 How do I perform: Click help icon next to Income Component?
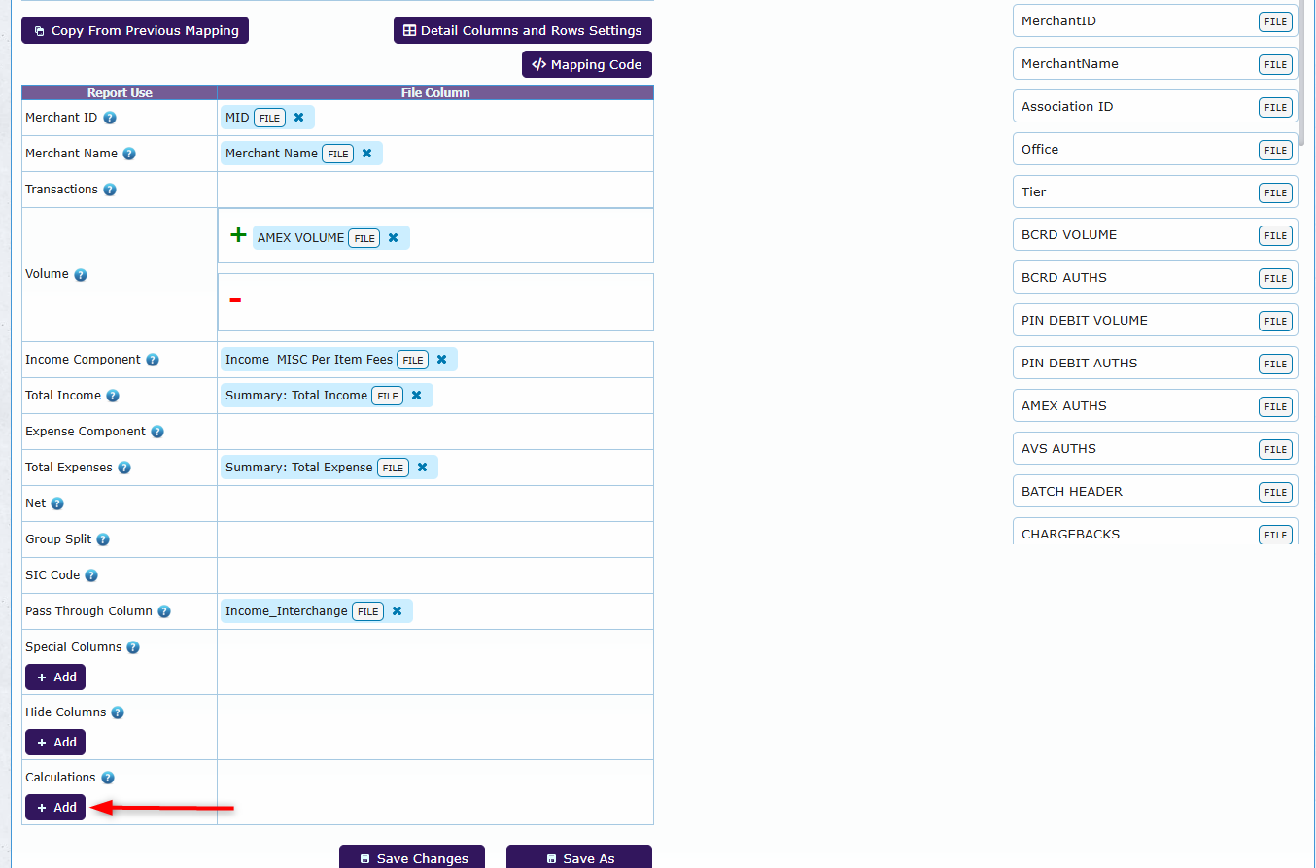[153, 360]
